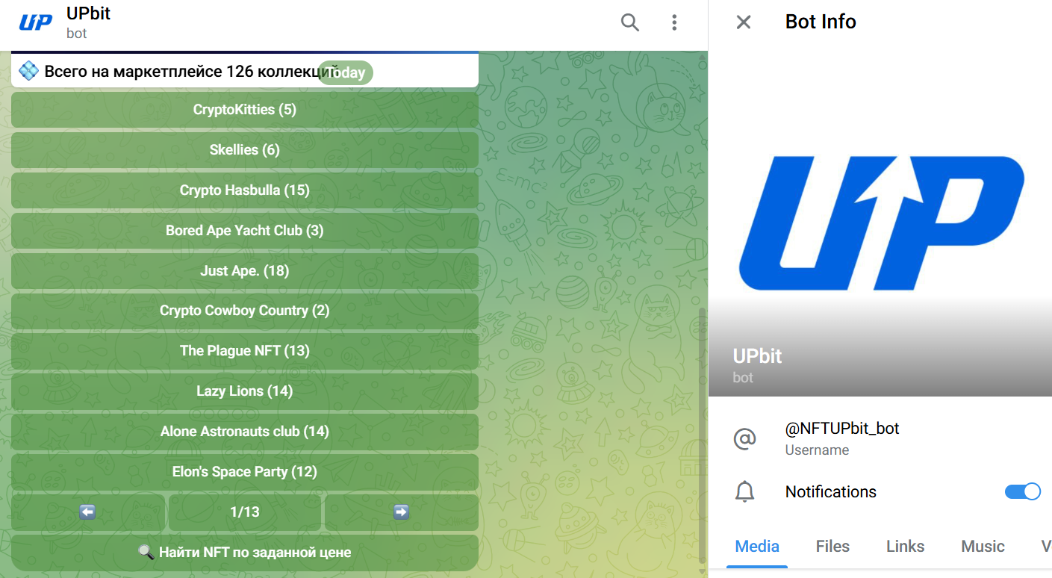Viewport: 1052px width, 578px height.
Task: Open chat search with magnifier icon
Action: [x=630, y=22]
